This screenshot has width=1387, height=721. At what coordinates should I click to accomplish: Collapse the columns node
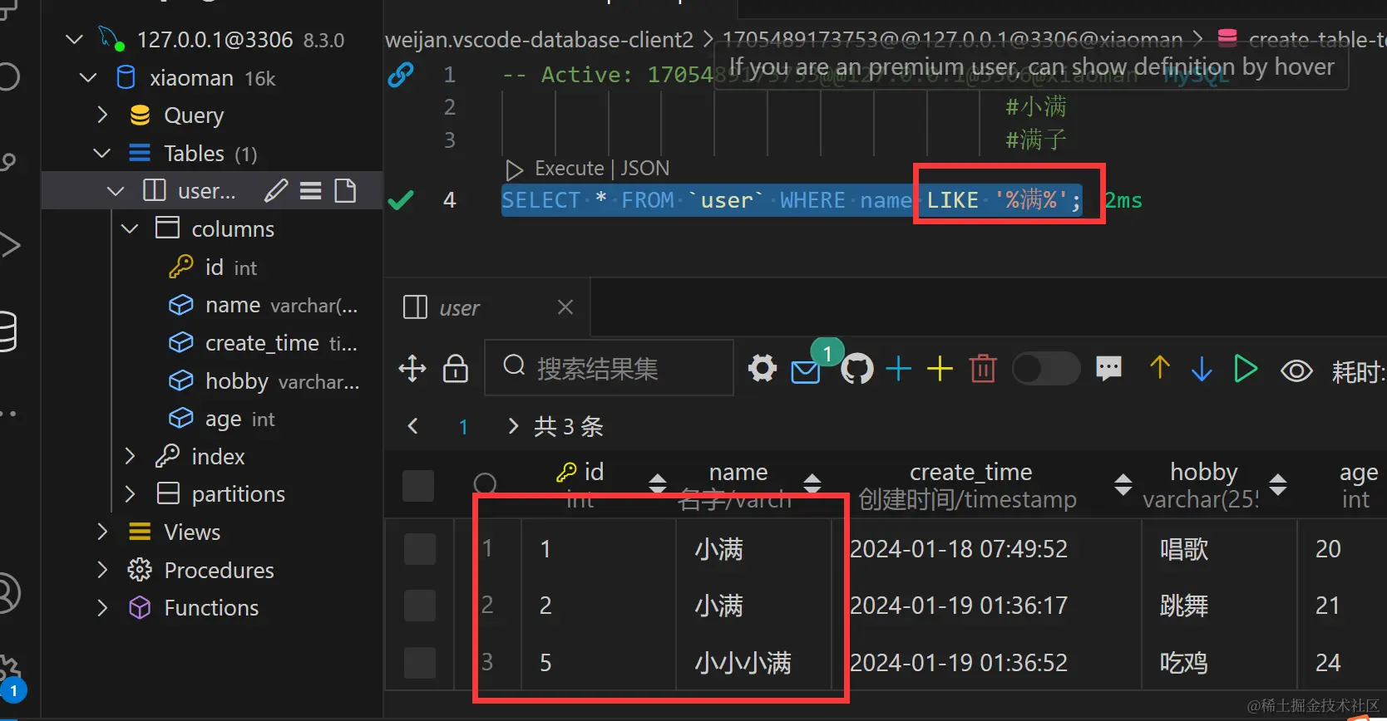pos(130,228)
